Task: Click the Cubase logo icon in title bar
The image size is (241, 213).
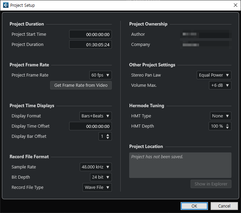Action: (x=6, y=5)
